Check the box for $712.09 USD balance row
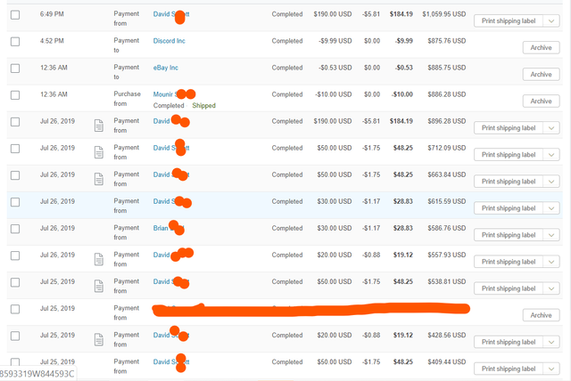 [15, 149]
